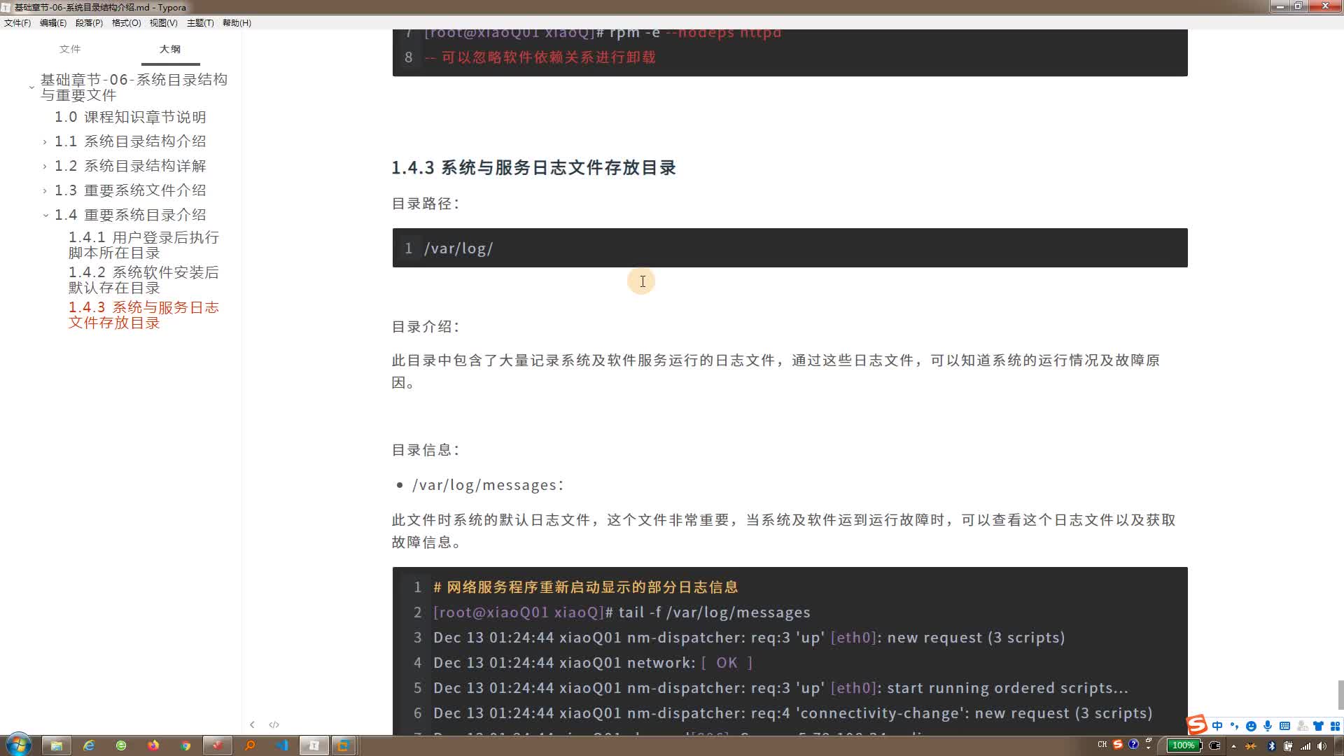
Task: Open Sogou toolbox grid icon
Action: tap(1335, 726)
